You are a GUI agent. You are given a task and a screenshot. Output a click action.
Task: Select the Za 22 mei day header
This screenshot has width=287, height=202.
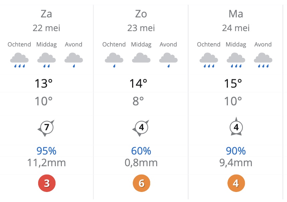point(46,20)
